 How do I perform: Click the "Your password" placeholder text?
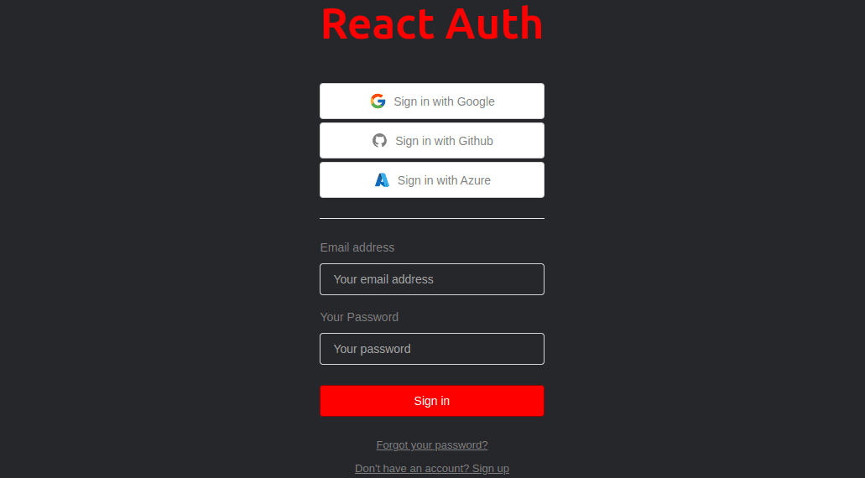pyautogui.click(x=372, y=349)
